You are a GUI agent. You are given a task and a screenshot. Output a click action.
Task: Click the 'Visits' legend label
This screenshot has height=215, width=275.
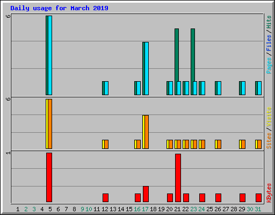point(269,117)
